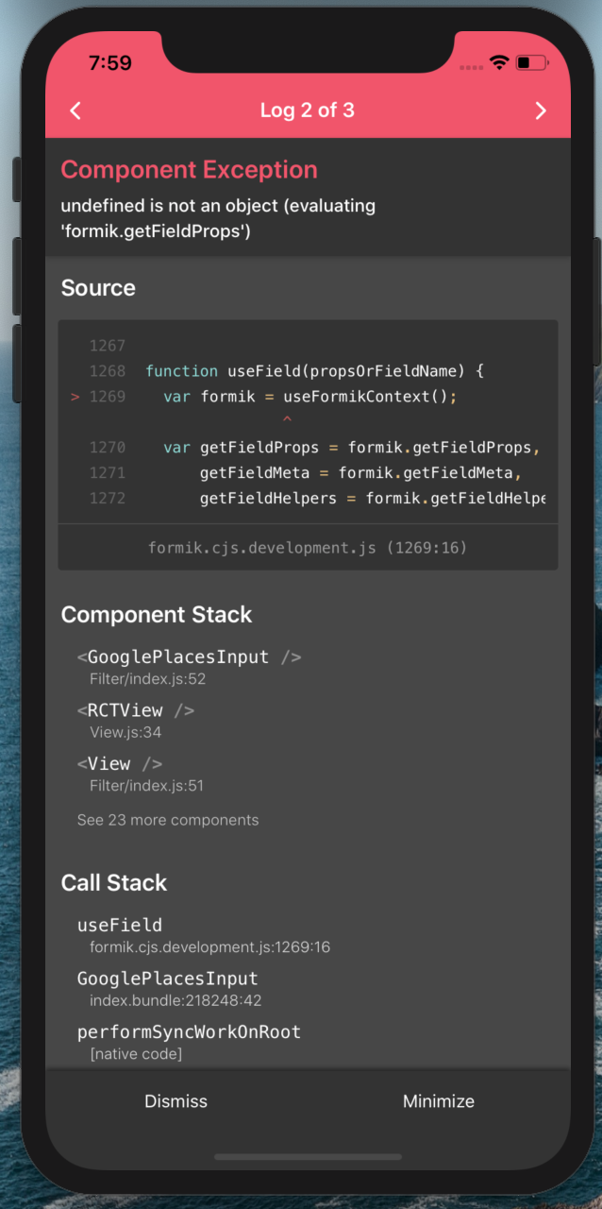Click the performSyncWorkOnRoot stack entry
The image size is (602, 1209).
point(189,1031)
